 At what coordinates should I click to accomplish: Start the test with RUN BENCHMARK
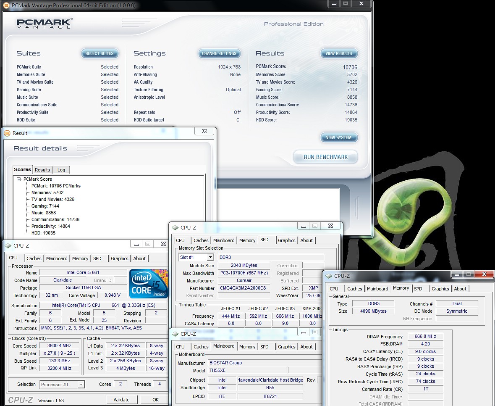(x=325, y=157)
